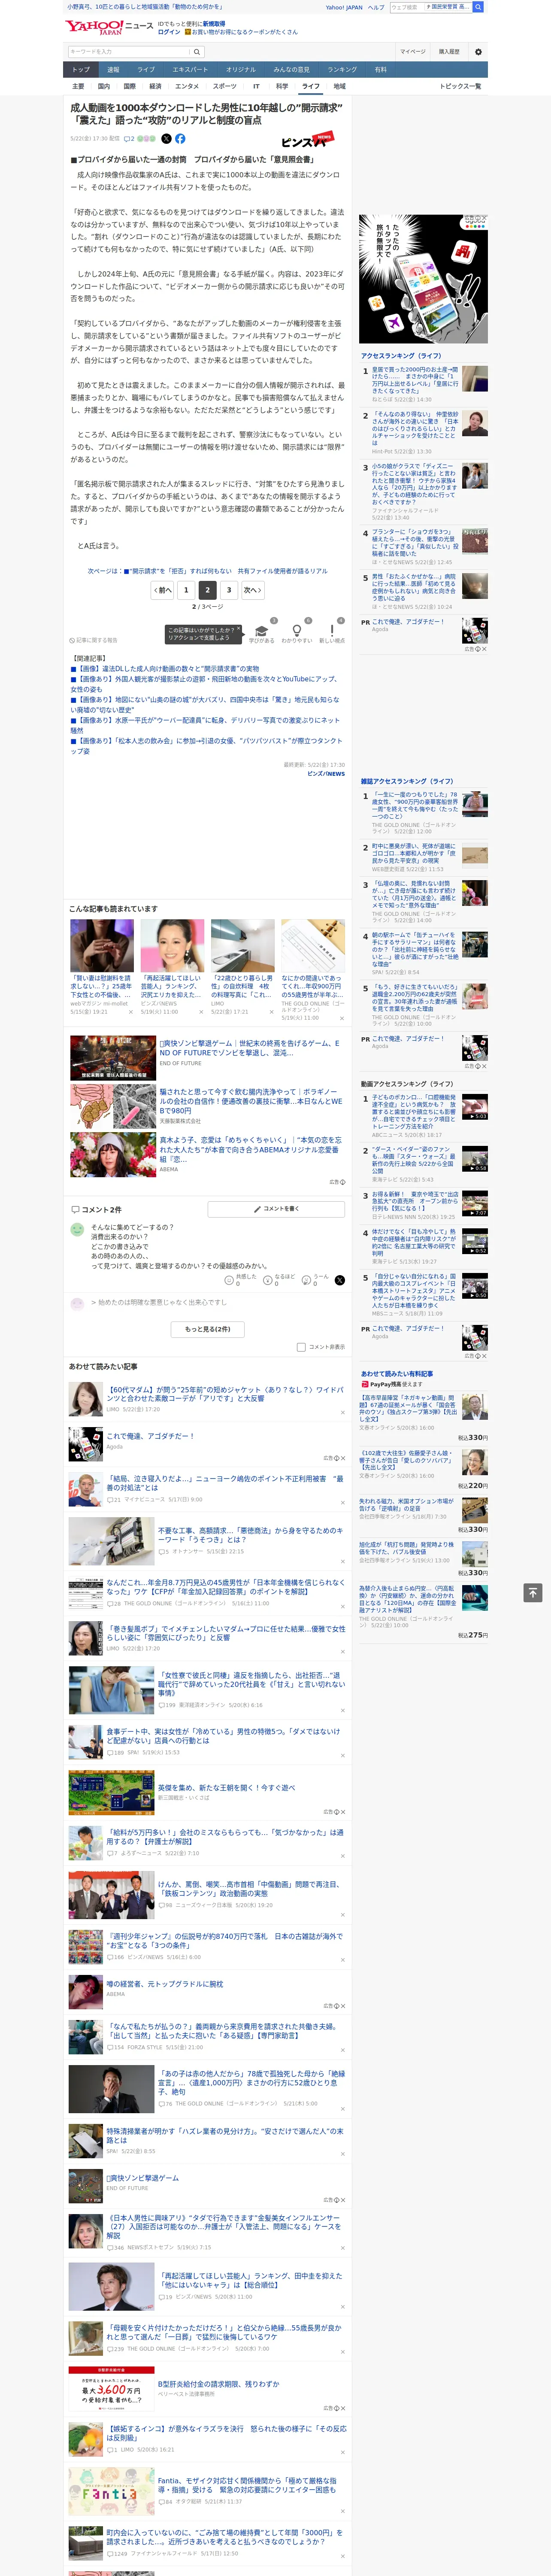Go to article page 1
The height and width of the screenshot is (2576, 551).
pyautogui.click(x=186, y=590)
